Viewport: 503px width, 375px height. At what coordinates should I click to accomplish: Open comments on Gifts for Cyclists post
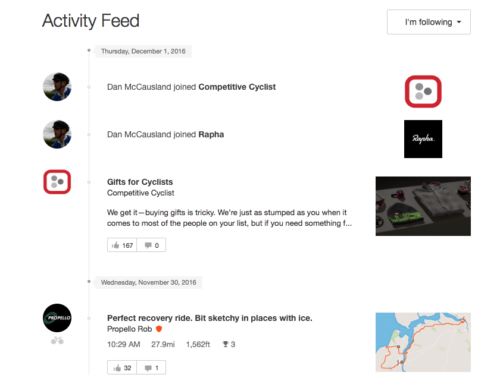151,245
